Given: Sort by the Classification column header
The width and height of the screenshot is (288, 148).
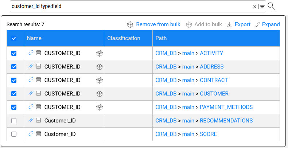Looking at the screenshot, I should [124, 38].
